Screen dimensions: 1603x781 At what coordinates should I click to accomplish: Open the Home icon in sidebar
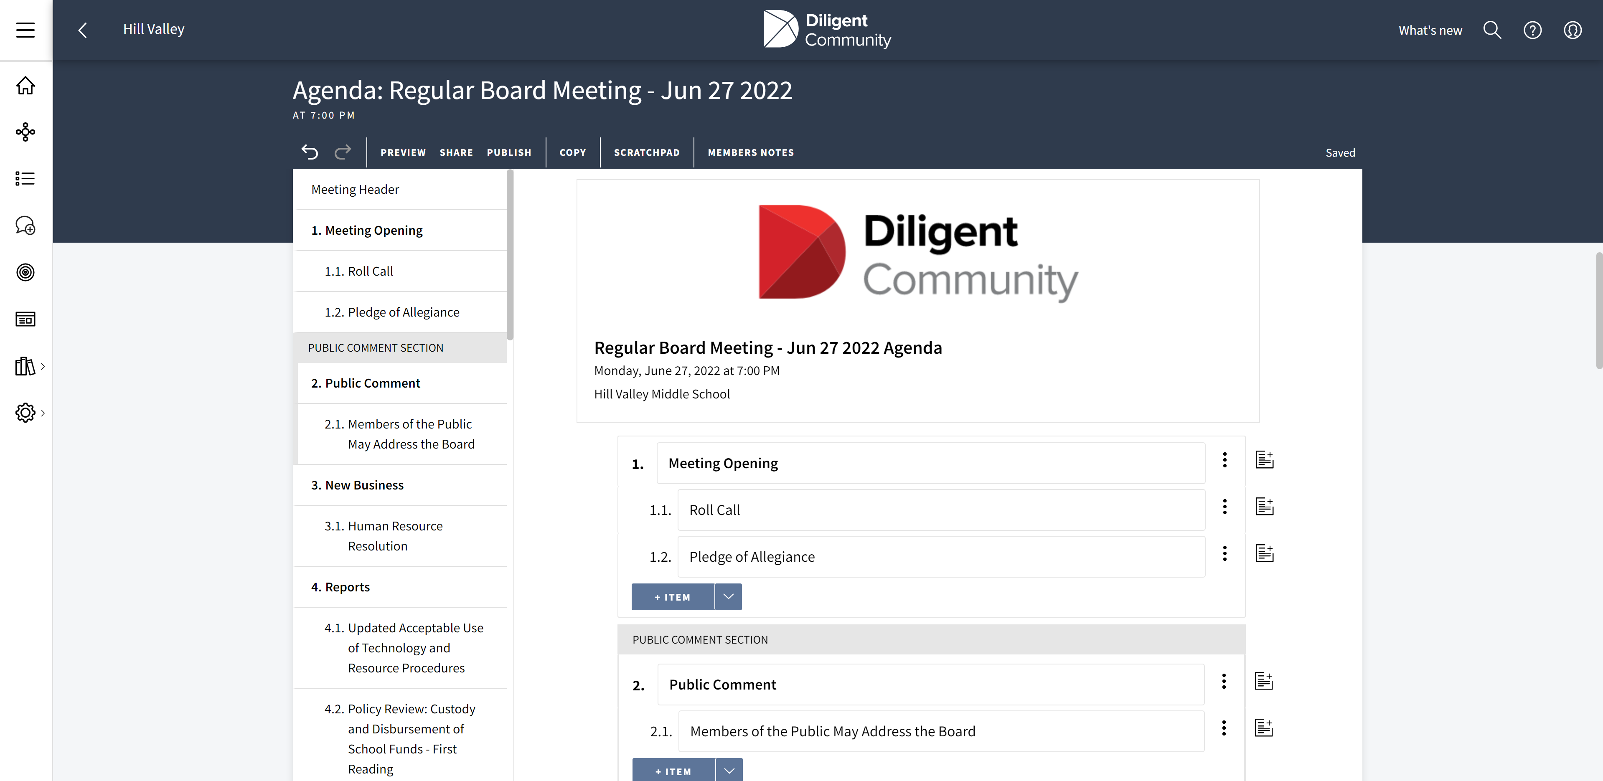[25, 85]
